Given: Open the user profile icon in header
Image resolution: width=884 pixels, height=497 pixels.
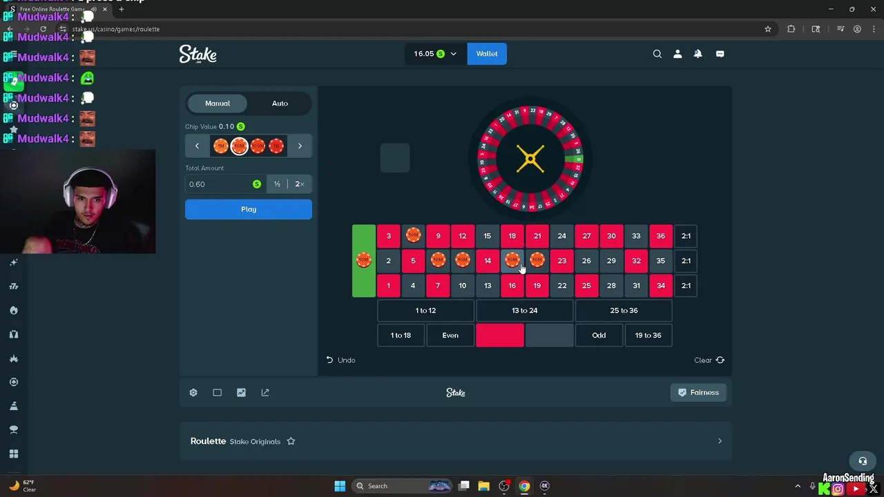Looking at the screenshot, I should point(678,54).
